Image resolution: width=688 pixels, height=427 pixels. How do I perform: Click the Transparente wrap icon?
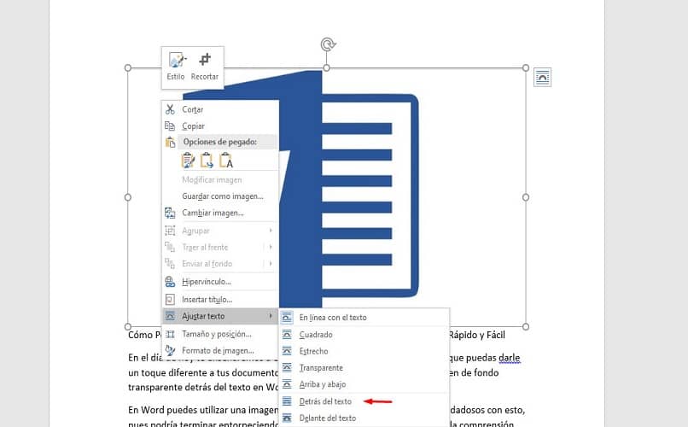(287, 368)
